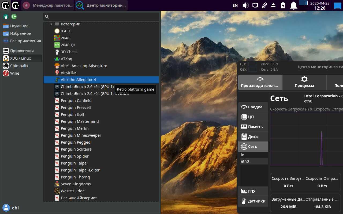Launch Penguin Taipei-Editor

[101, 170]
